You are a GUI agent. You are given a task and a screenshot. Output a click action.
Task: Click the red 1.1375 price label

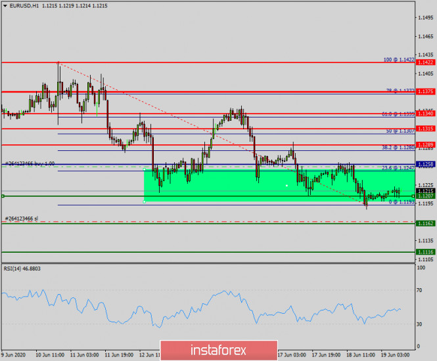click(x=426, y=92)
